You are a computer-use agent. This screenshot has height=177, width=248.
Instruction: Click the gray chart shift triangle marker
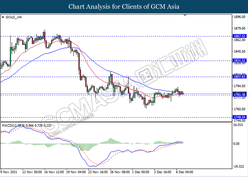pos(185,15)
